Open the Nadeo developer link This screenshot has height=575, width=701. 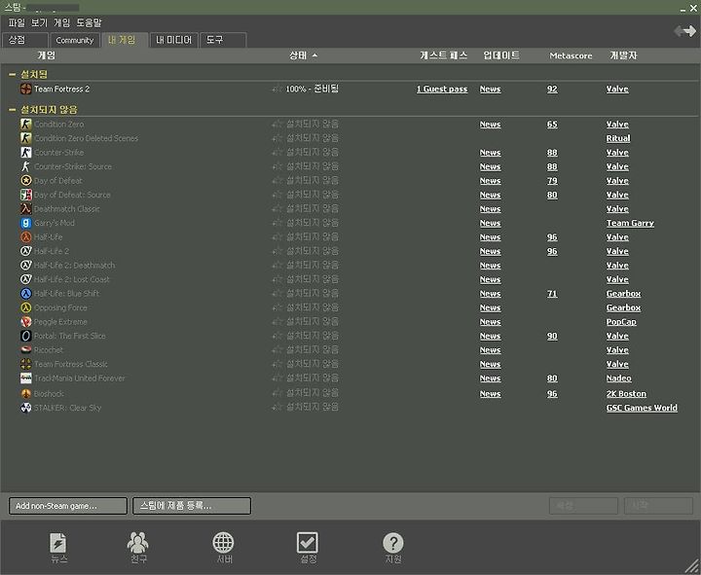coord(619,378)
